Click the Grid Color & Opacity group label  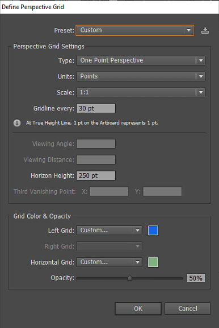pyautogui.click(x=42, y=216)
